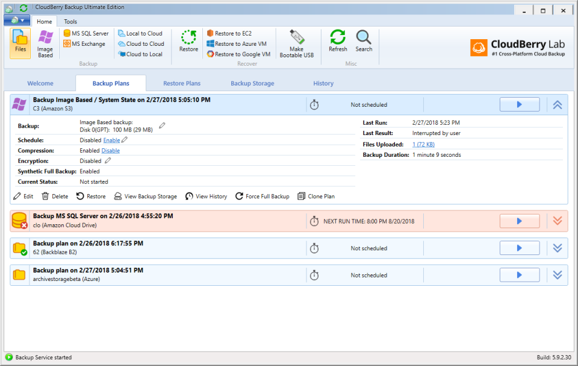Click the quick access refresh icon in title bar
This screenshot has height=366, width=578.
pyautogui.click(x=23, y=8)
